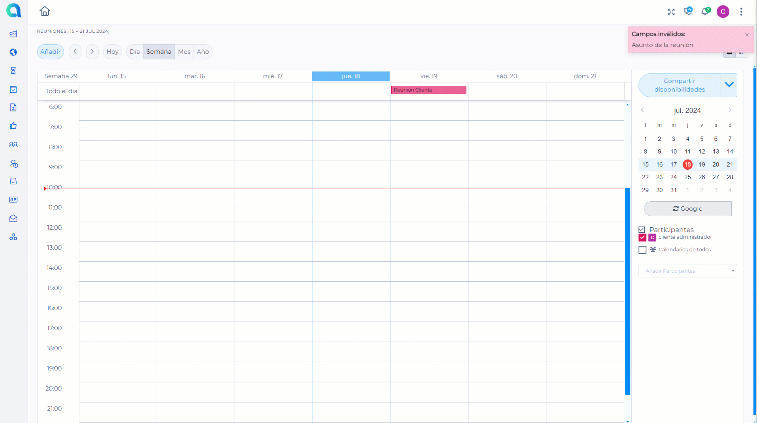757x423 pixels.
Task: Open the globe icon in sidebar
Action: pyautogui.click(x=13, y=52)
